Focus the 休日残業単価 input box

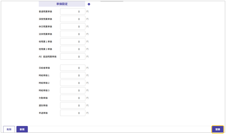[x=73, y=27]
